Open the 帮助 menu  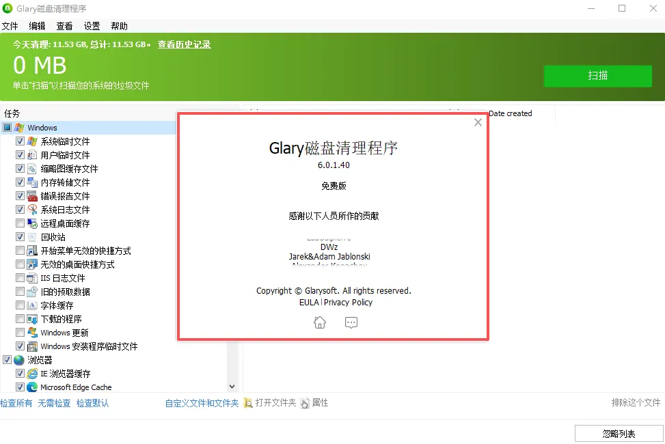tap(119, 26)
